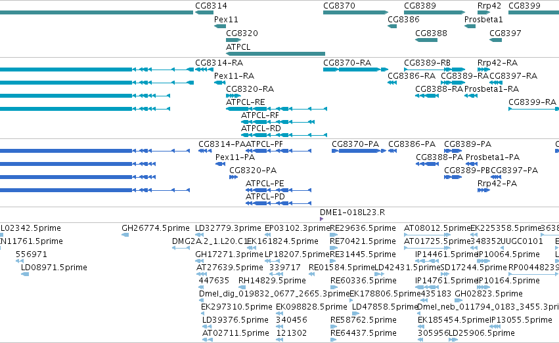Click the GH26774.5prime EST label

tap(156, 228)
